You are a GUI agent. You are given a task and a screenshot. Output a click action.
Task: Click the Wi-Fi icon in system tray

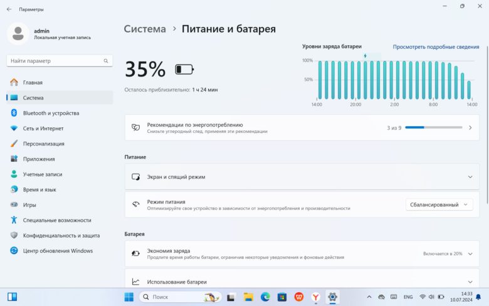pos(423,297)
